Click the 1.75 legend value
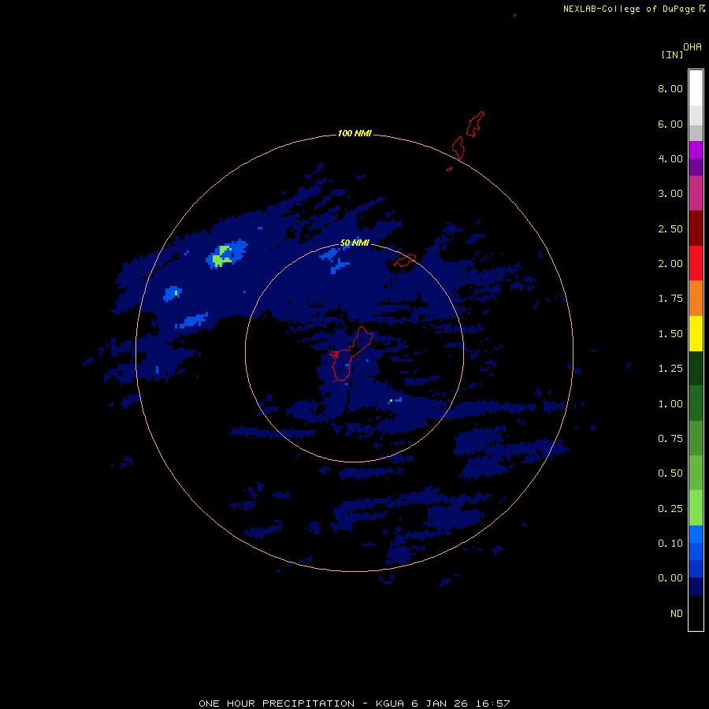 pyautogui.click(x=670, y=299)
